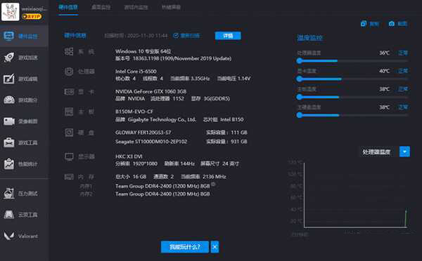Click the blue "What can I play?" button
Image resolution: width=422 pixels, height=261 pixels.
click(184, 247)
